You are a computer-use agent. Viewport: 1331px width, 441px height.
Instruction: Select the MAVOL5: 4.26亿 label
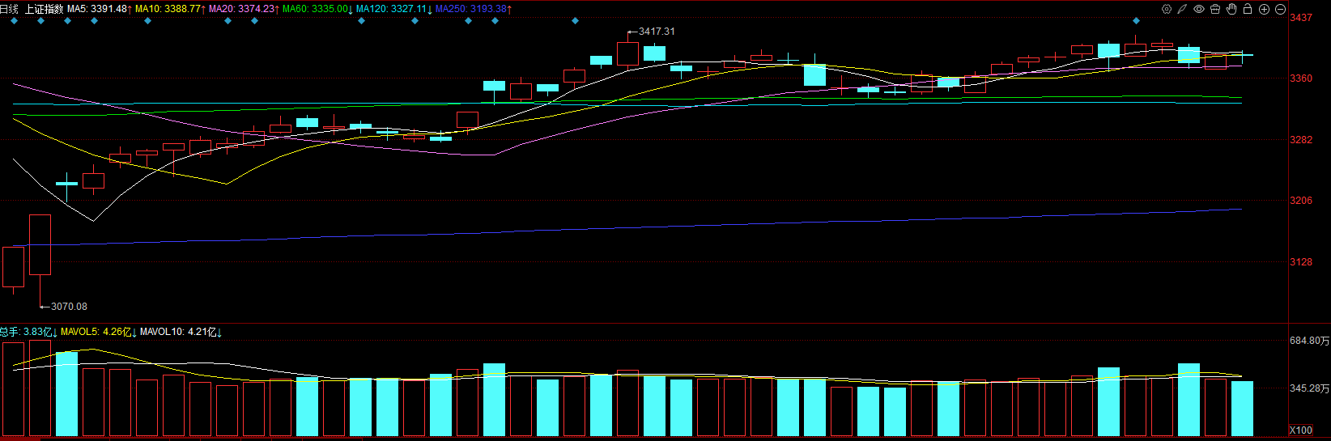[x=97, y=332]
